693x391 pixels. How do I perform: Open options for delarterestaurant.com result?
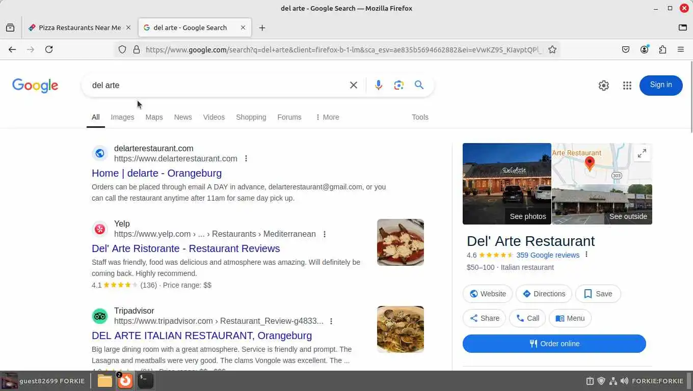246,158
